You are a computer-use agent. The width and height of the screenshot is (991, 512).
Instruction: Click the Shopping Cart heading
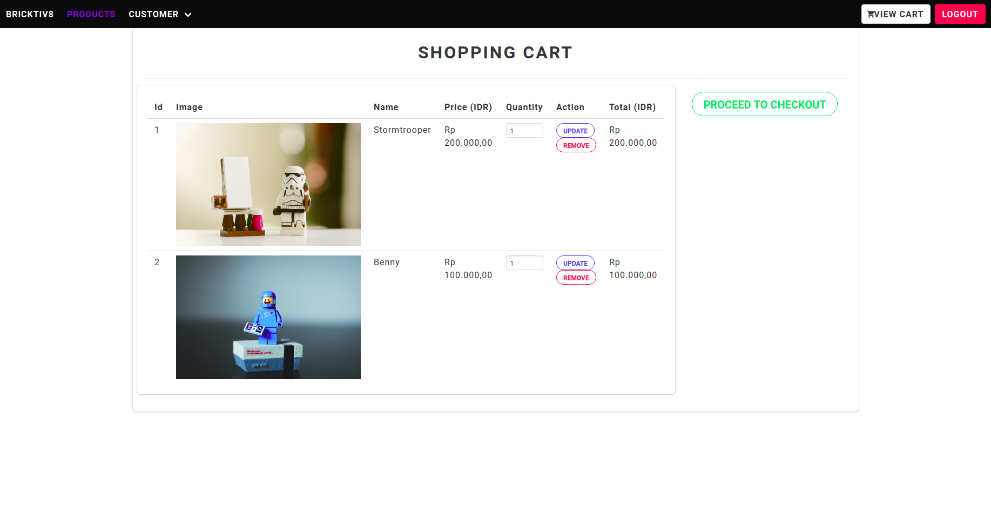495,52
